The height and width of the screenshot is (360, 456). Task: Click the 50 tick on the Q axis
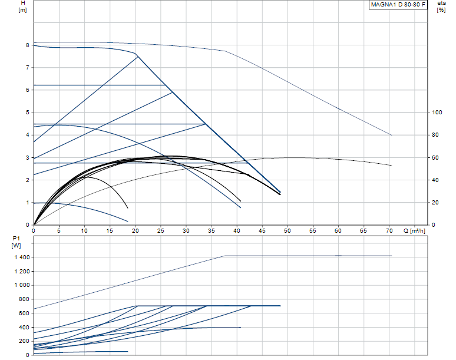coord(288,230)
